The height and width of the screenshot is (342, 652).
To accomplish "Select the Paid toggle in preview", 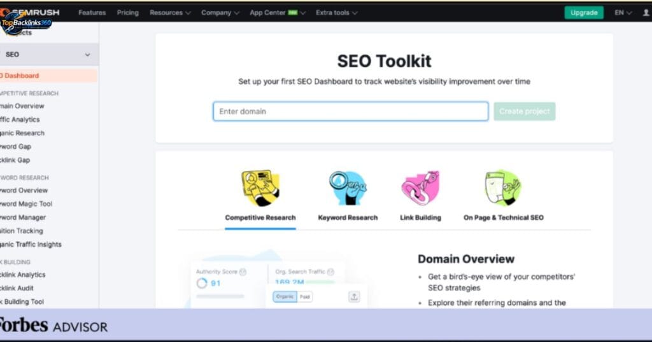I will coord(305,296).
